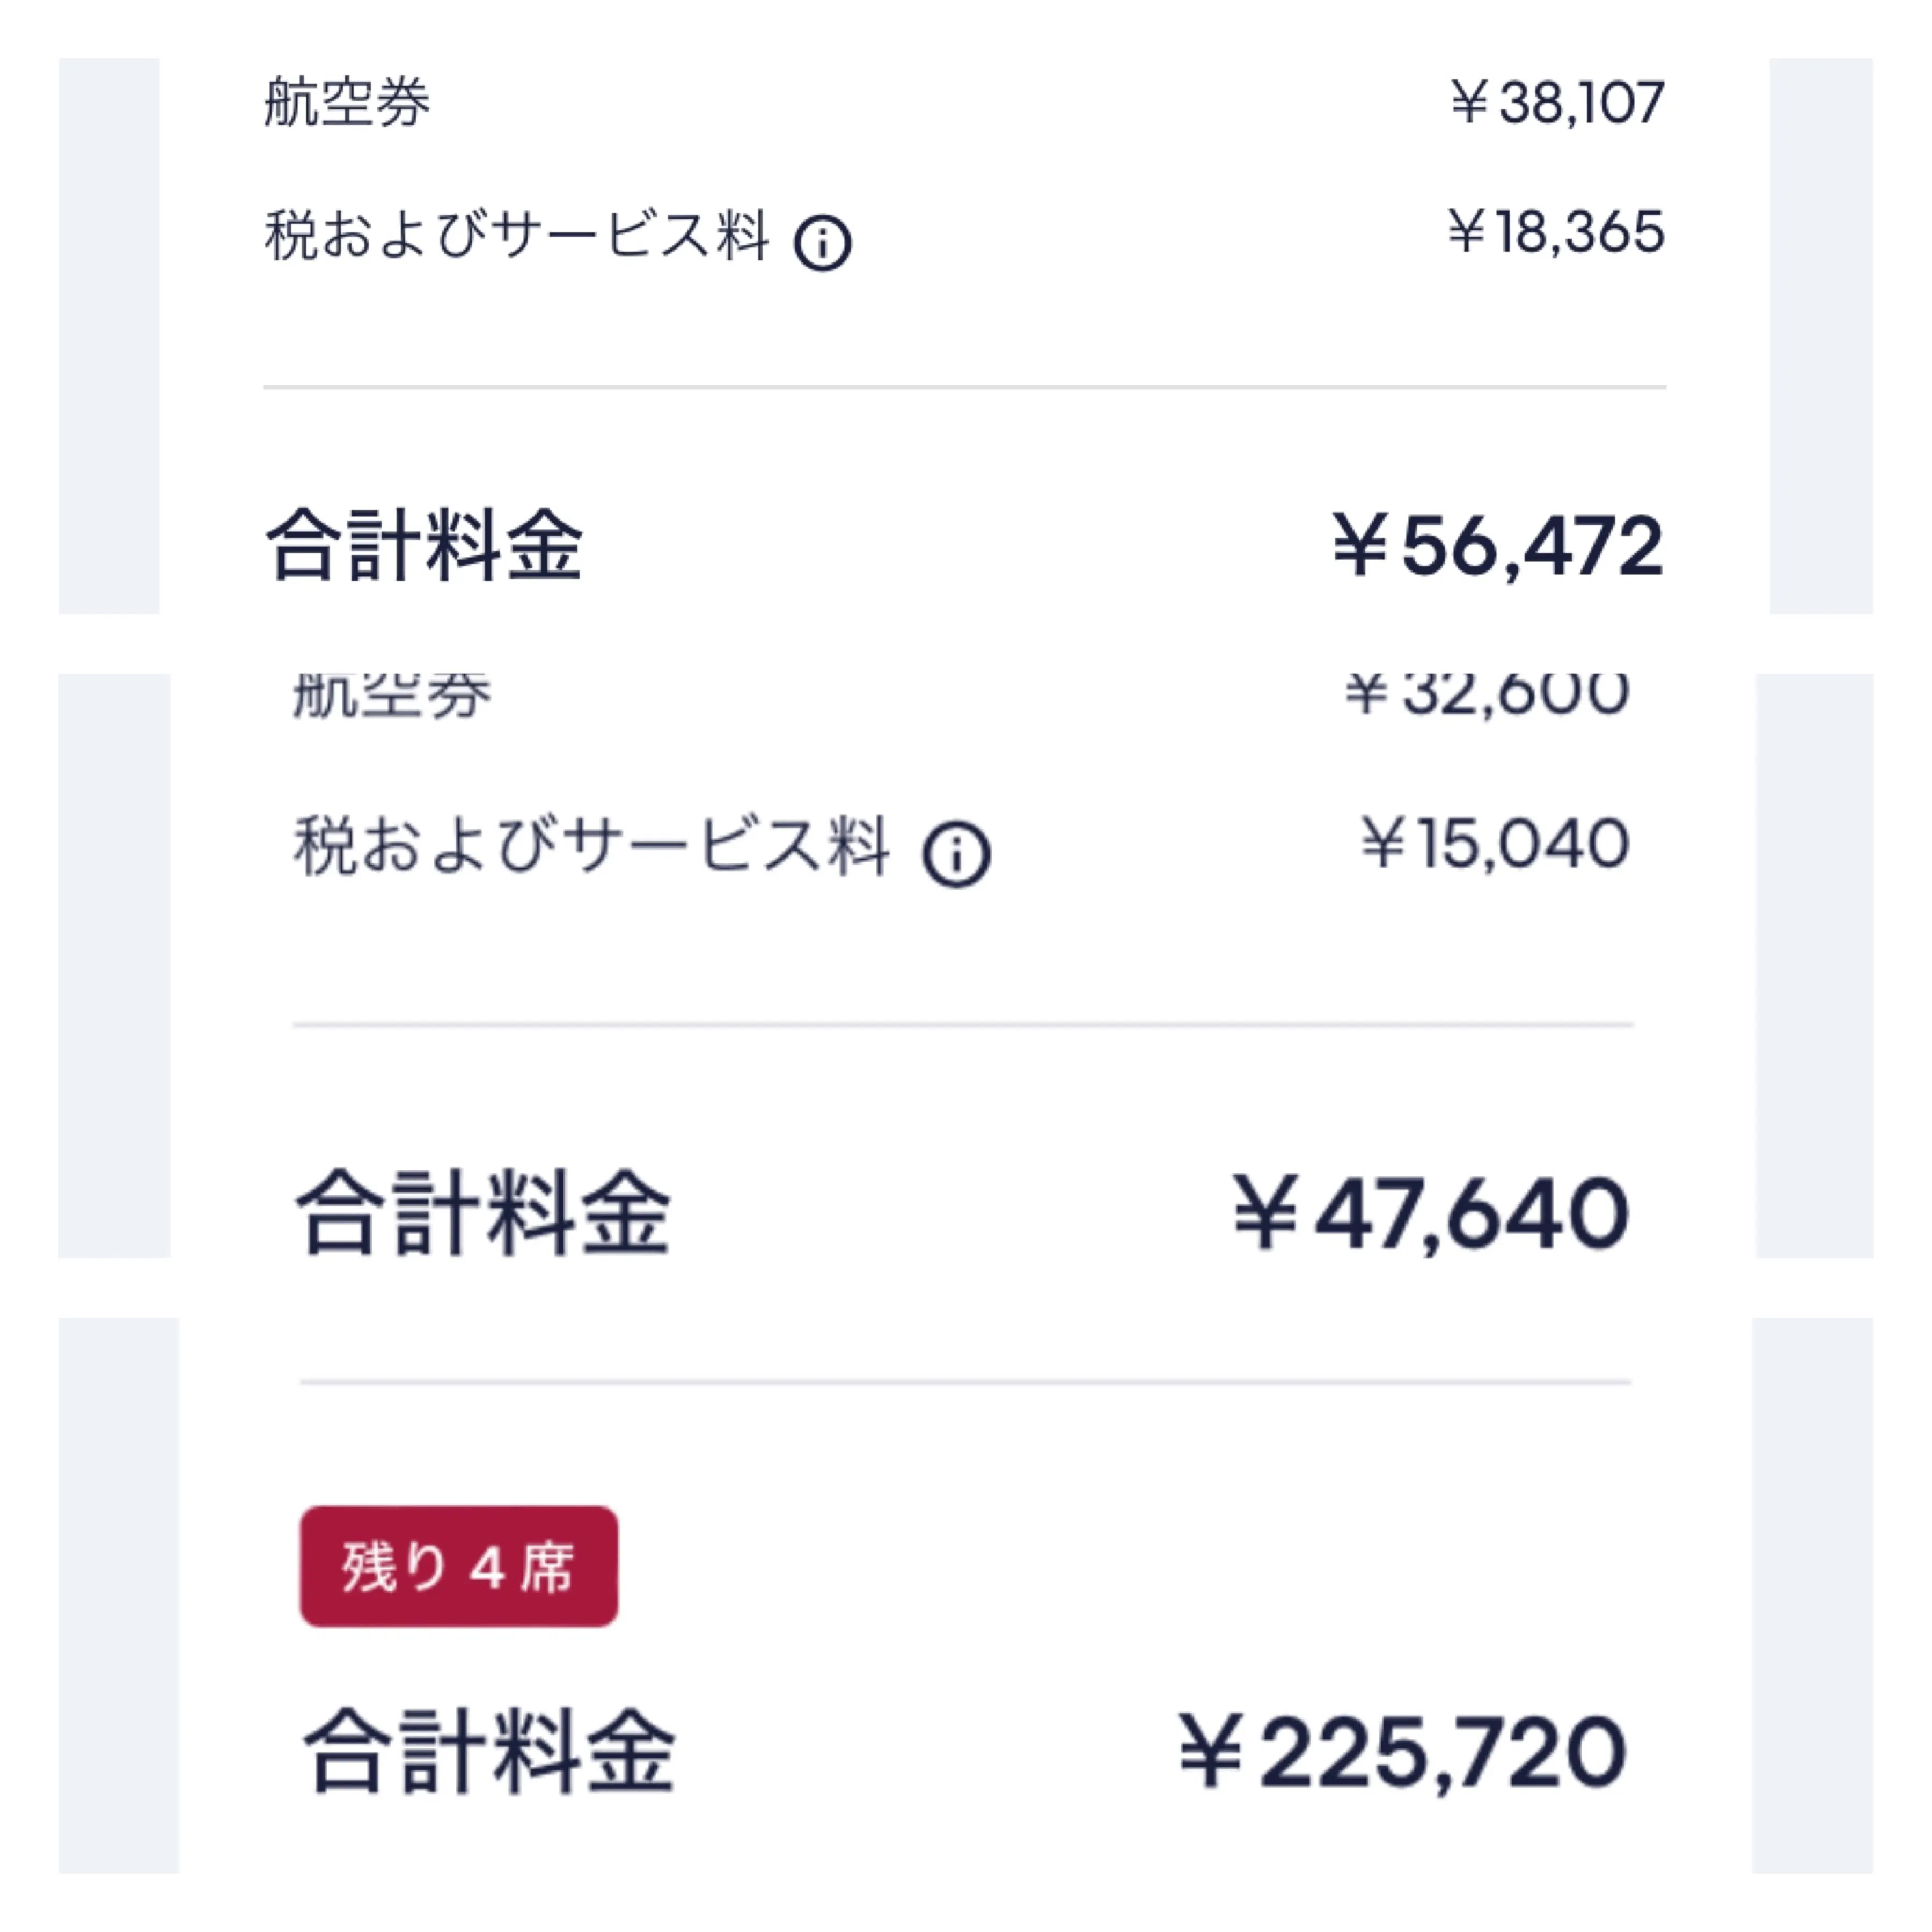1932x1932 pixels.
Task: Select the 航空券 label for ¥38,107
Action: [347, 102]
